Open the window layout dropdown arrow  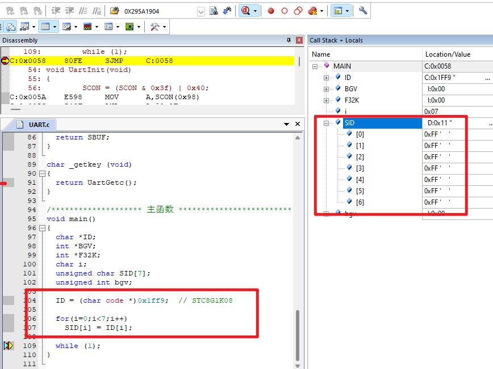click(347, 11)
